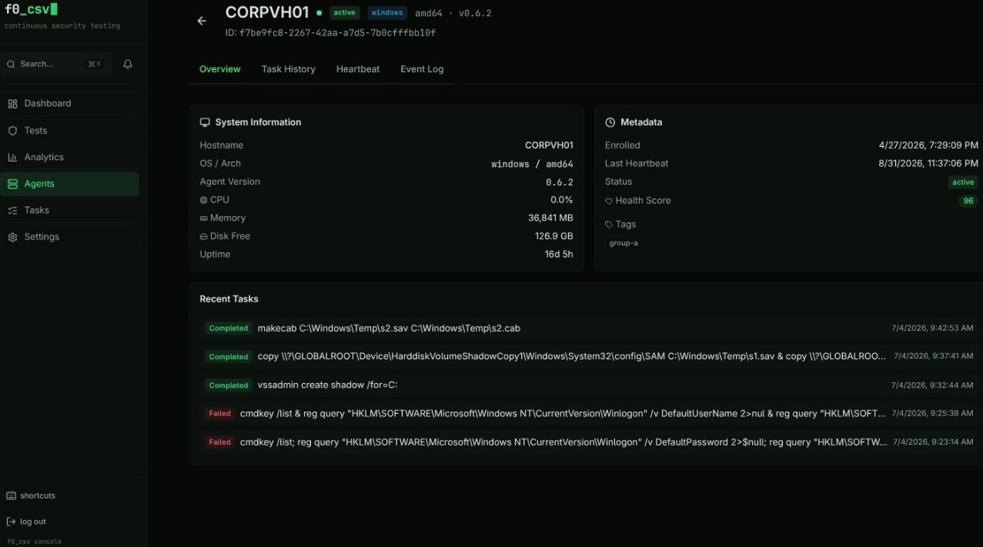Screen dimensions: 983x547
Task: Click the log out link
Action: 26,522
